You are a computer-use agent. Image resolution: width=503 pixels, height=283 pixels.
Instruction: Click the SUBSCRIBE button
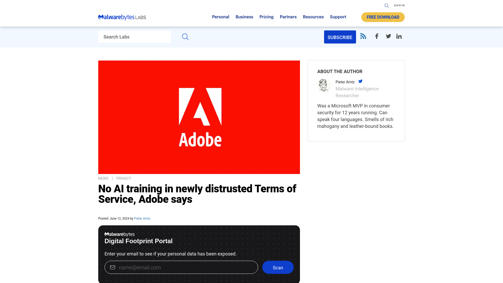coord(340,37)
